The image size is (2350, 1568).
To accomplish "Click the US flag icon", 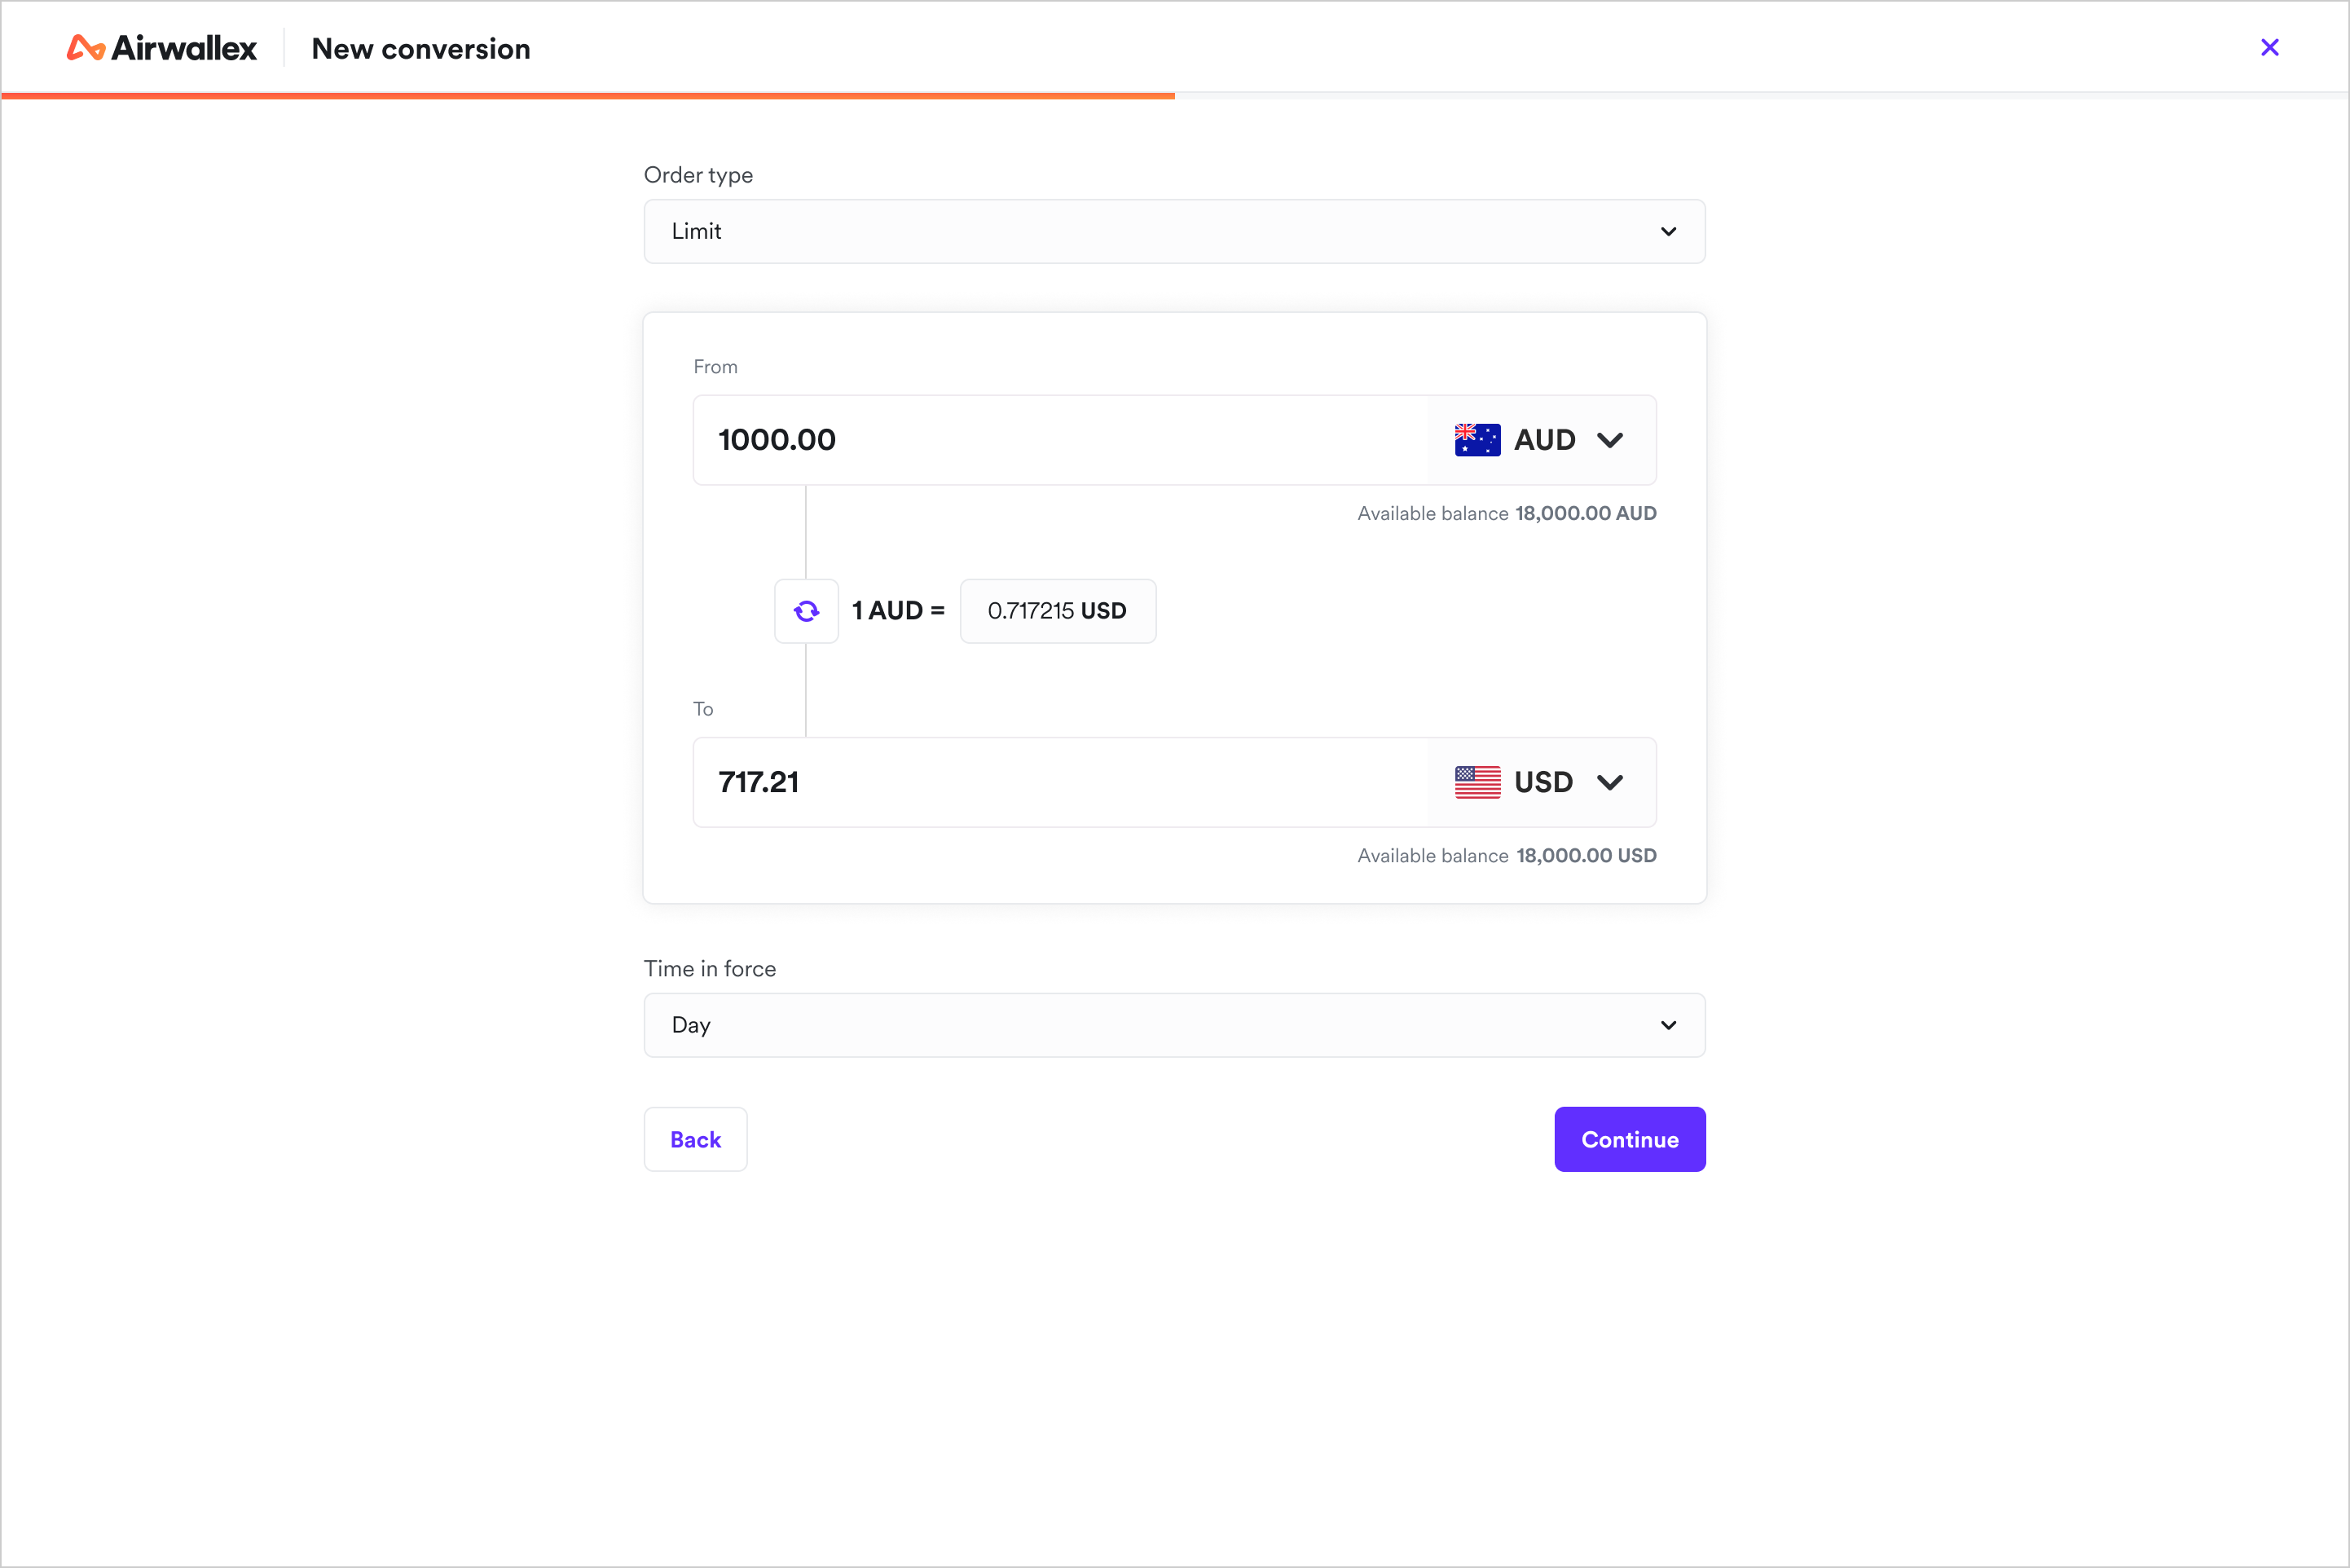I will [1477, 782].
